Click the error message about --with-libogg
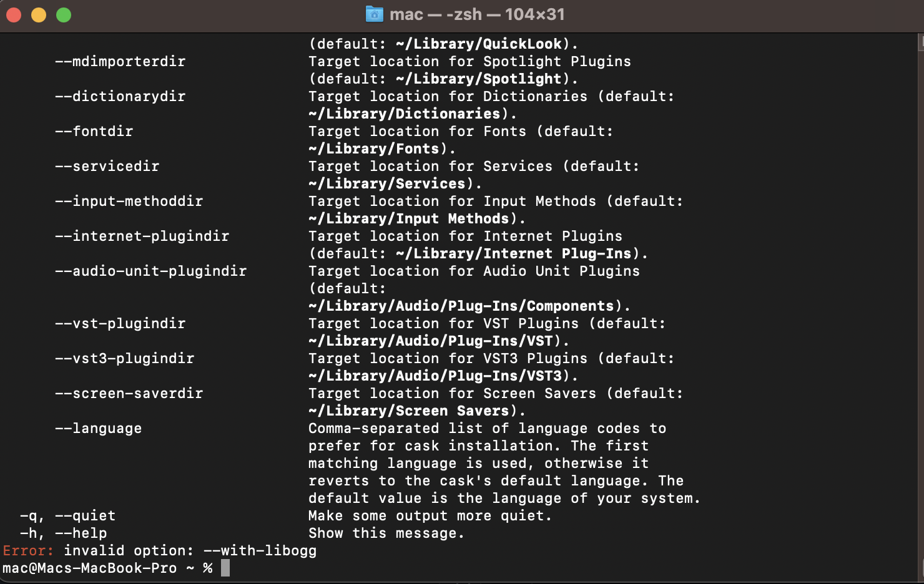Image resolution: width=924 pixels, height=584 pixels. click(x=158, y=550)
